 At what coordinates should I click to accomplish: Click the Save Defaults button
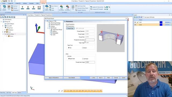click(72, 78)
